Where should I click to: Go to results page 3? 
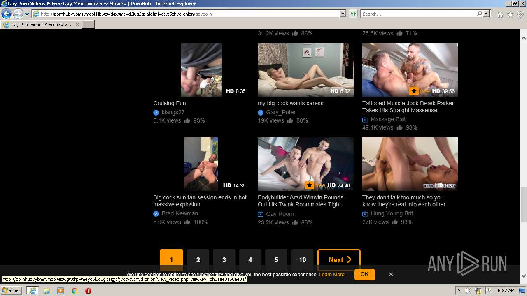point(224,260)
